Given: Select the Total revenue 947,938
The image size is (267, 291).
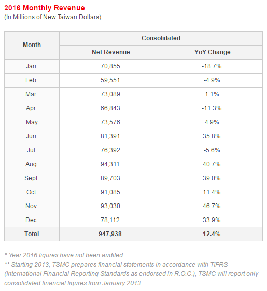Looking at the screenshot, I should tap(110, 234).
